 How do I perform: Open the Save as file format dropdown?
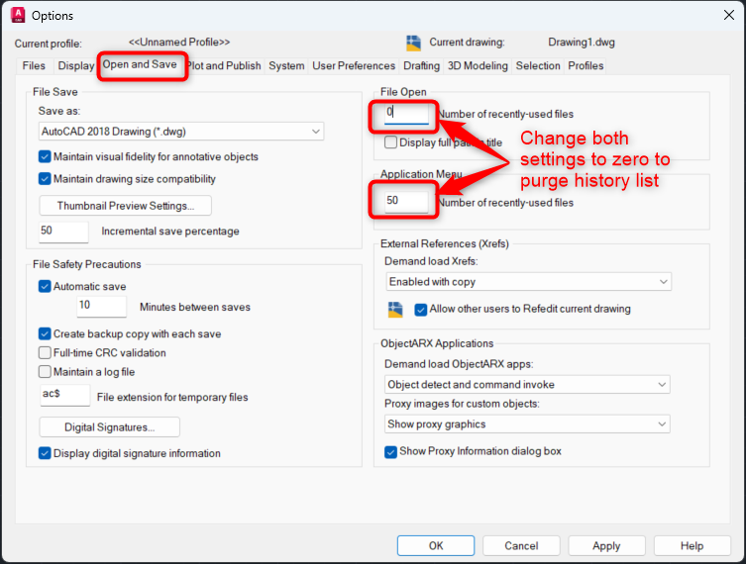pyautogui.click(x=180, y=132)
